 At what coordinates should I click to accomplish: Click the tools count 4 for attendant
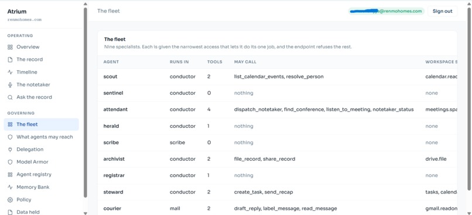(x=209, y=110)
